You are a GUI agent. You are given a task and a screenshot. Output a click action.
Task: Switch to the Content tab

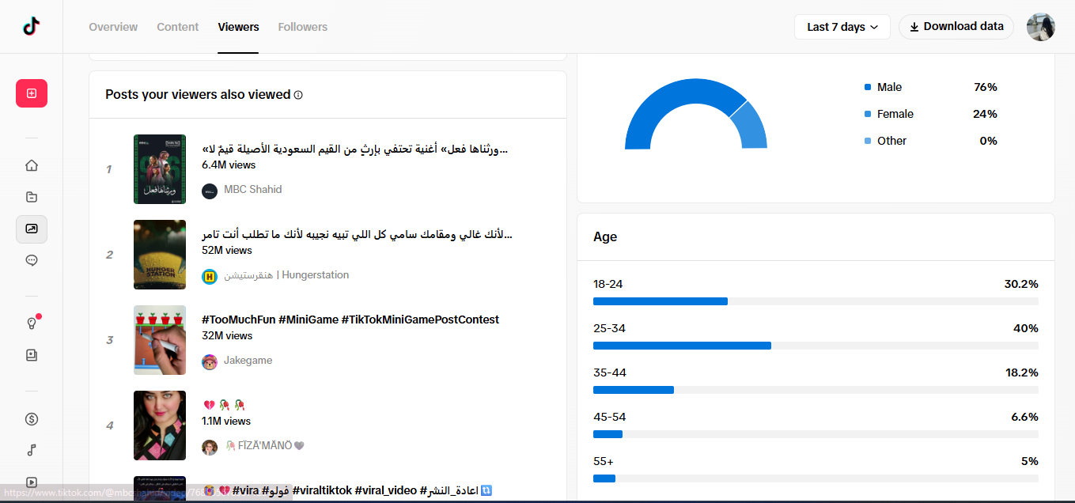(178, 27)
